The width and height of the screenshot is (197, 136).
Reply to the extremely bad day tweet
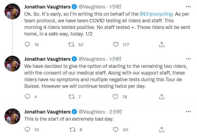coord(27,129)
